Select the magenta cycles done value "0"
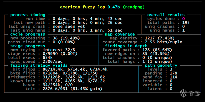 (x=184, y=19)
